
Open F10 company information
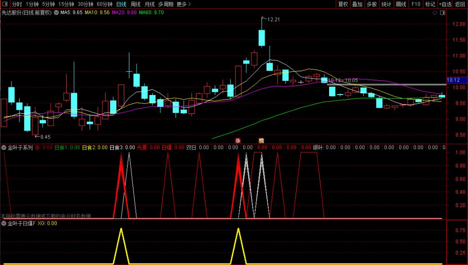coord(415,4)
